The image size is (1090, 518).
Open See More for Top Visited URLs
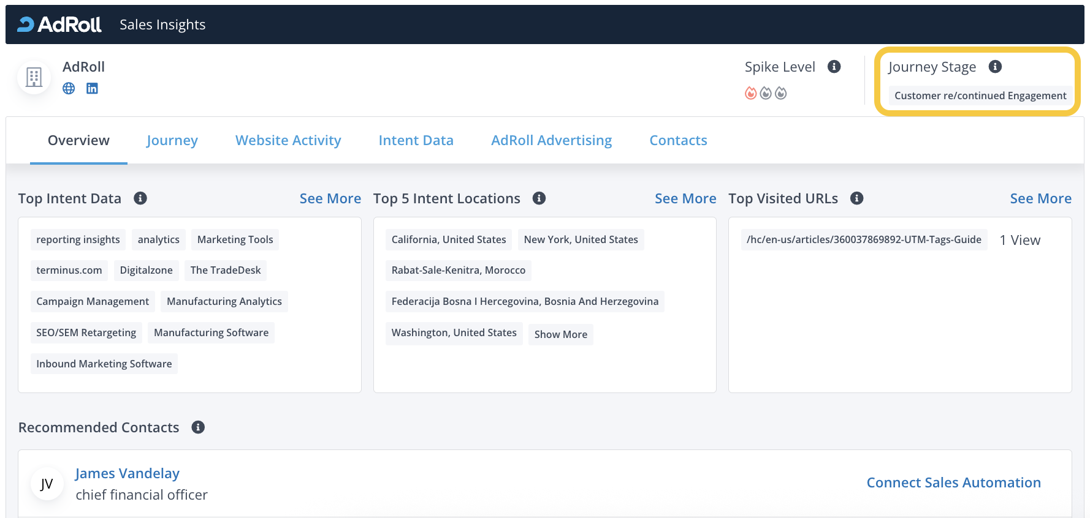tap(1040, 198)
